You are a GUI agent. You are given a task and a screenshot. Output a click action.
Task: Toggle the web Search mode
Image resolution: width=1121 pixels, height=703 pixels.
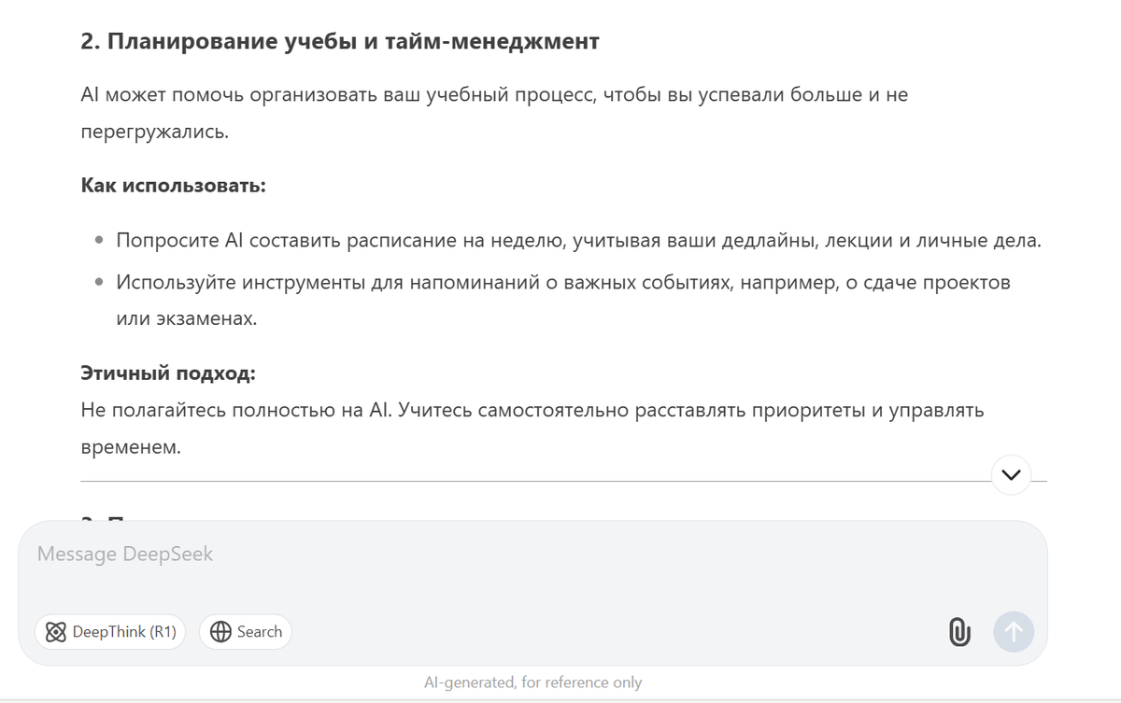click(246, 632)
